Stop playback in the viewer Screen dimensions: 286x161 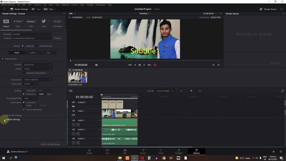click(139, 65)
